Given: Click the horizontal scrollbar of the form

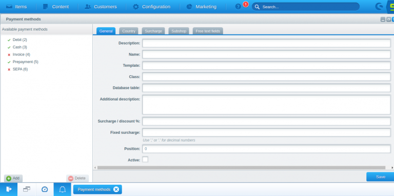Looking at the screenshot, I should (x=241, y=168).
